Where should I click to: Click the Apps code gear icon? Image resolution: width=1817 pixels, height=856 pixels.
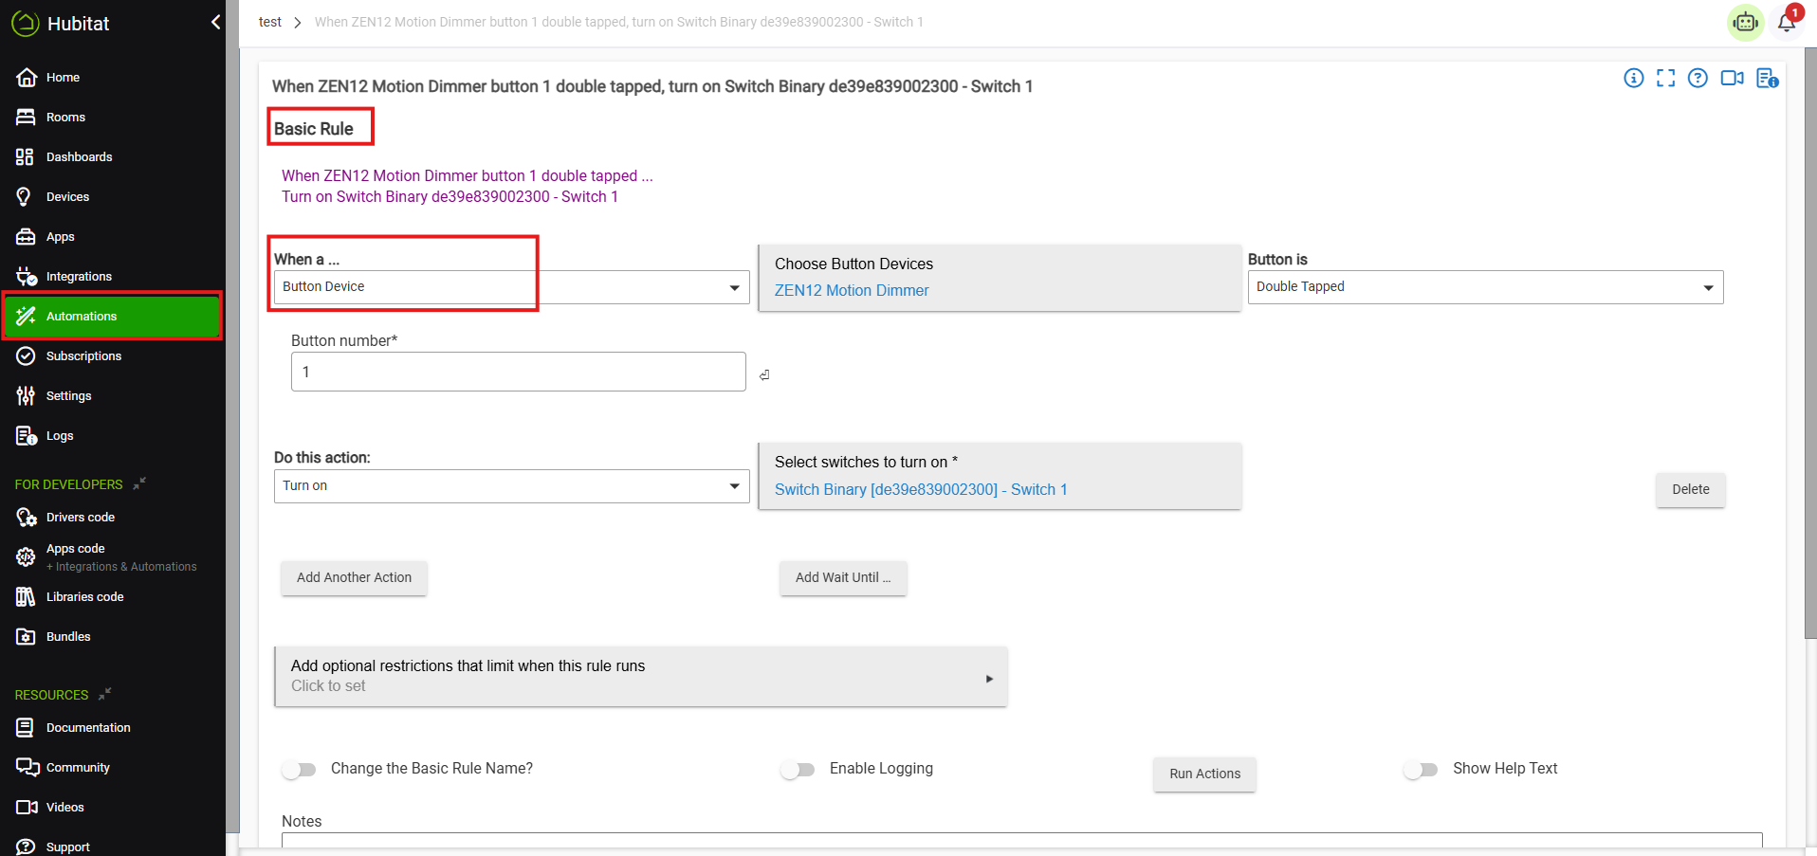27,556
